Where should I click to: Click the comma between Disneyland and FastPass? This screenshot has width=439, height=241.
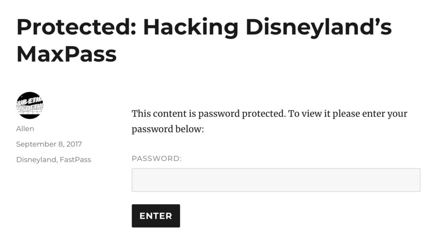(57, 160)
